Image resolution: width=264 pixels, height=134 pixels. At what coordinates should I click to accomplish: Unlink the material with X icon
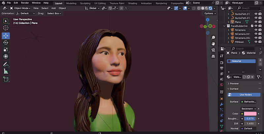pos(252,77)
